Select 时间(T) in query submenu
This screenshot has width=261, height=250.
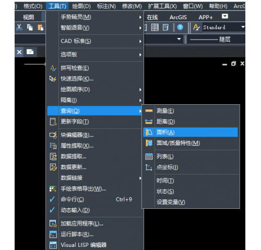pos(191,181)
